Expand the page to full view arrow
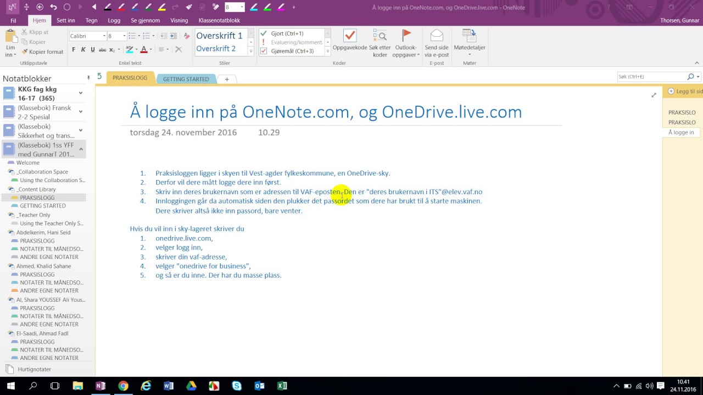 (654, 95)
